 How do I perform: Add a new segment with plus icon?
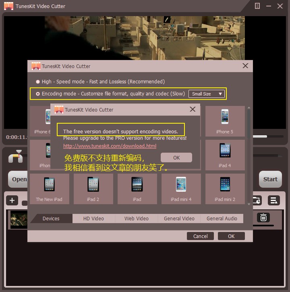(x=12, y=201)
